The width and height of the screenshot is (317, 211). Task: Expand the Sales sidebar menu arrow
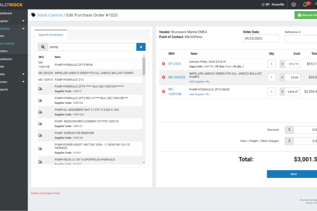click(x=23, y=74)
